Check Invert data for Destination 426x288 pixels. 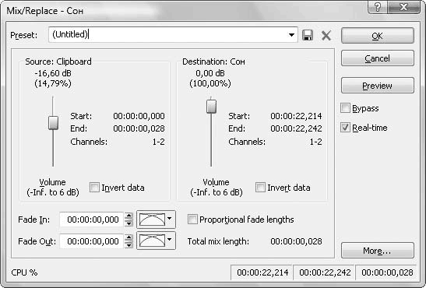pyautogui.click(x=260, y=188)
